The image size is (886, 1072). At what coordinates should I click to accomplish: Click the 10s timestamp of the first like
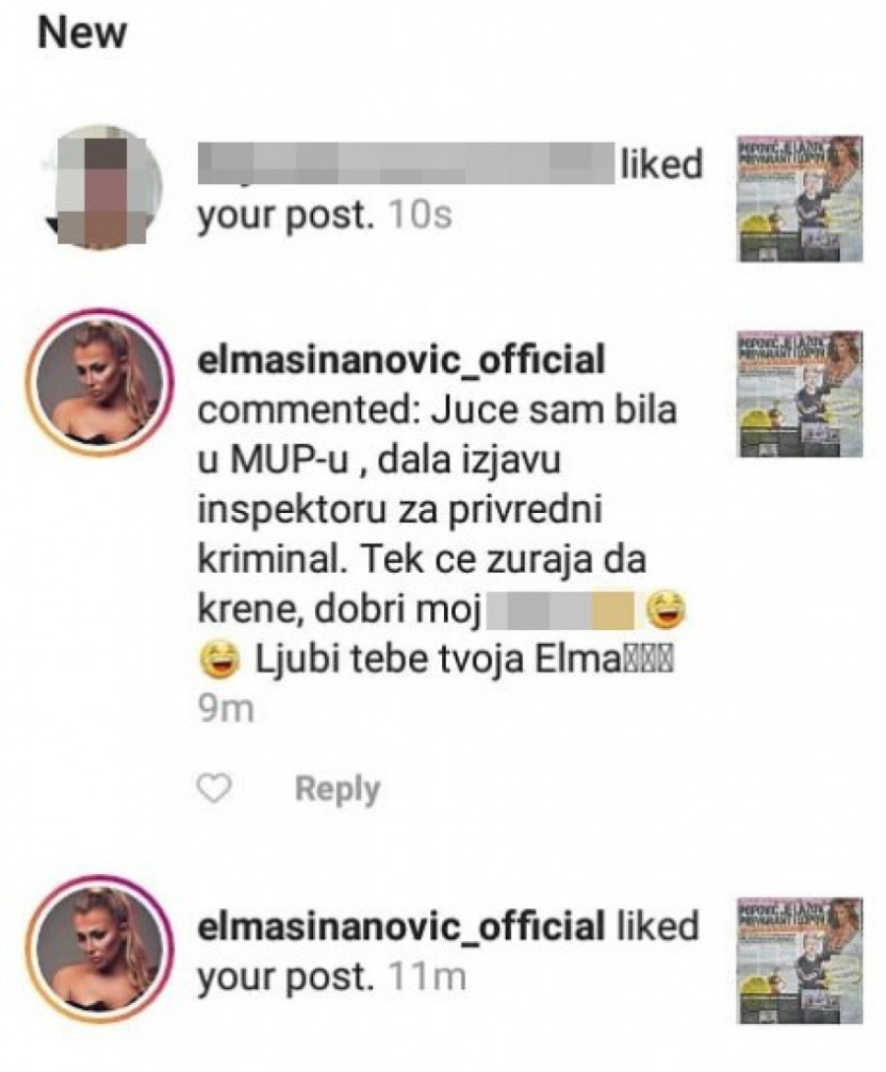pyautogui.click(x=420, y=216)
